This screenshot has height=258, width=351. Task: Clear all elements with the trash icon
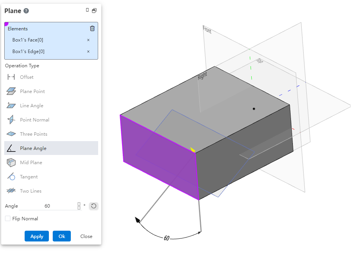(92, 28)
